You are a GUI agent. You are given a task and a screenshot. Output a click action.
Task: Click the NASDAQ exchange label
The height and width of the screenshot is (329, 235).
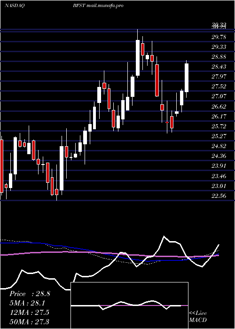point(15,6)
